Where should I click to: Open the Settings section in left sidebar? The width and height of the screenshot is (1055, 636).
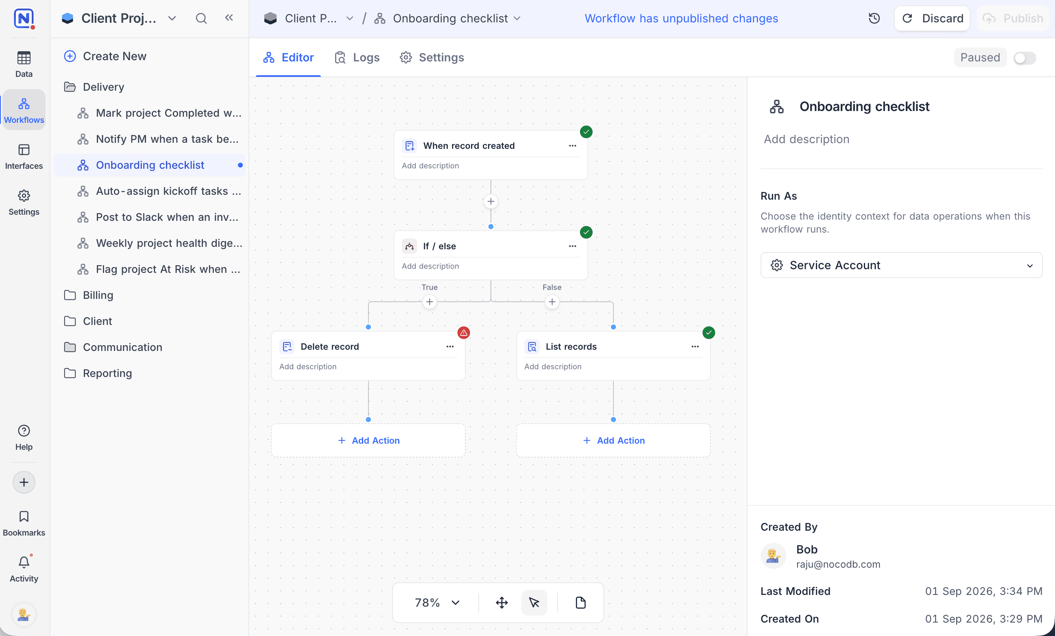(24, 203)
